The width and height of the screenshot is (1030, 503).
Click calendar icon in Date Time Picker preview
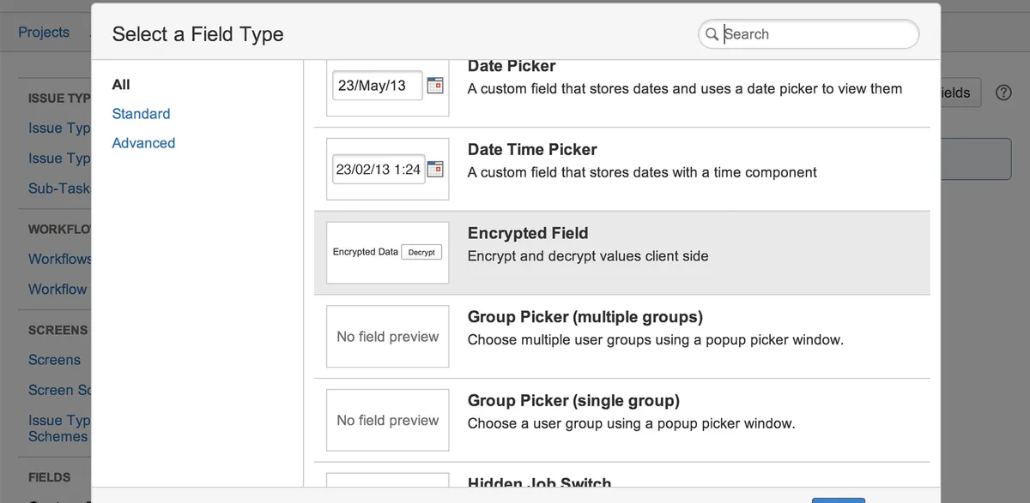435,169
